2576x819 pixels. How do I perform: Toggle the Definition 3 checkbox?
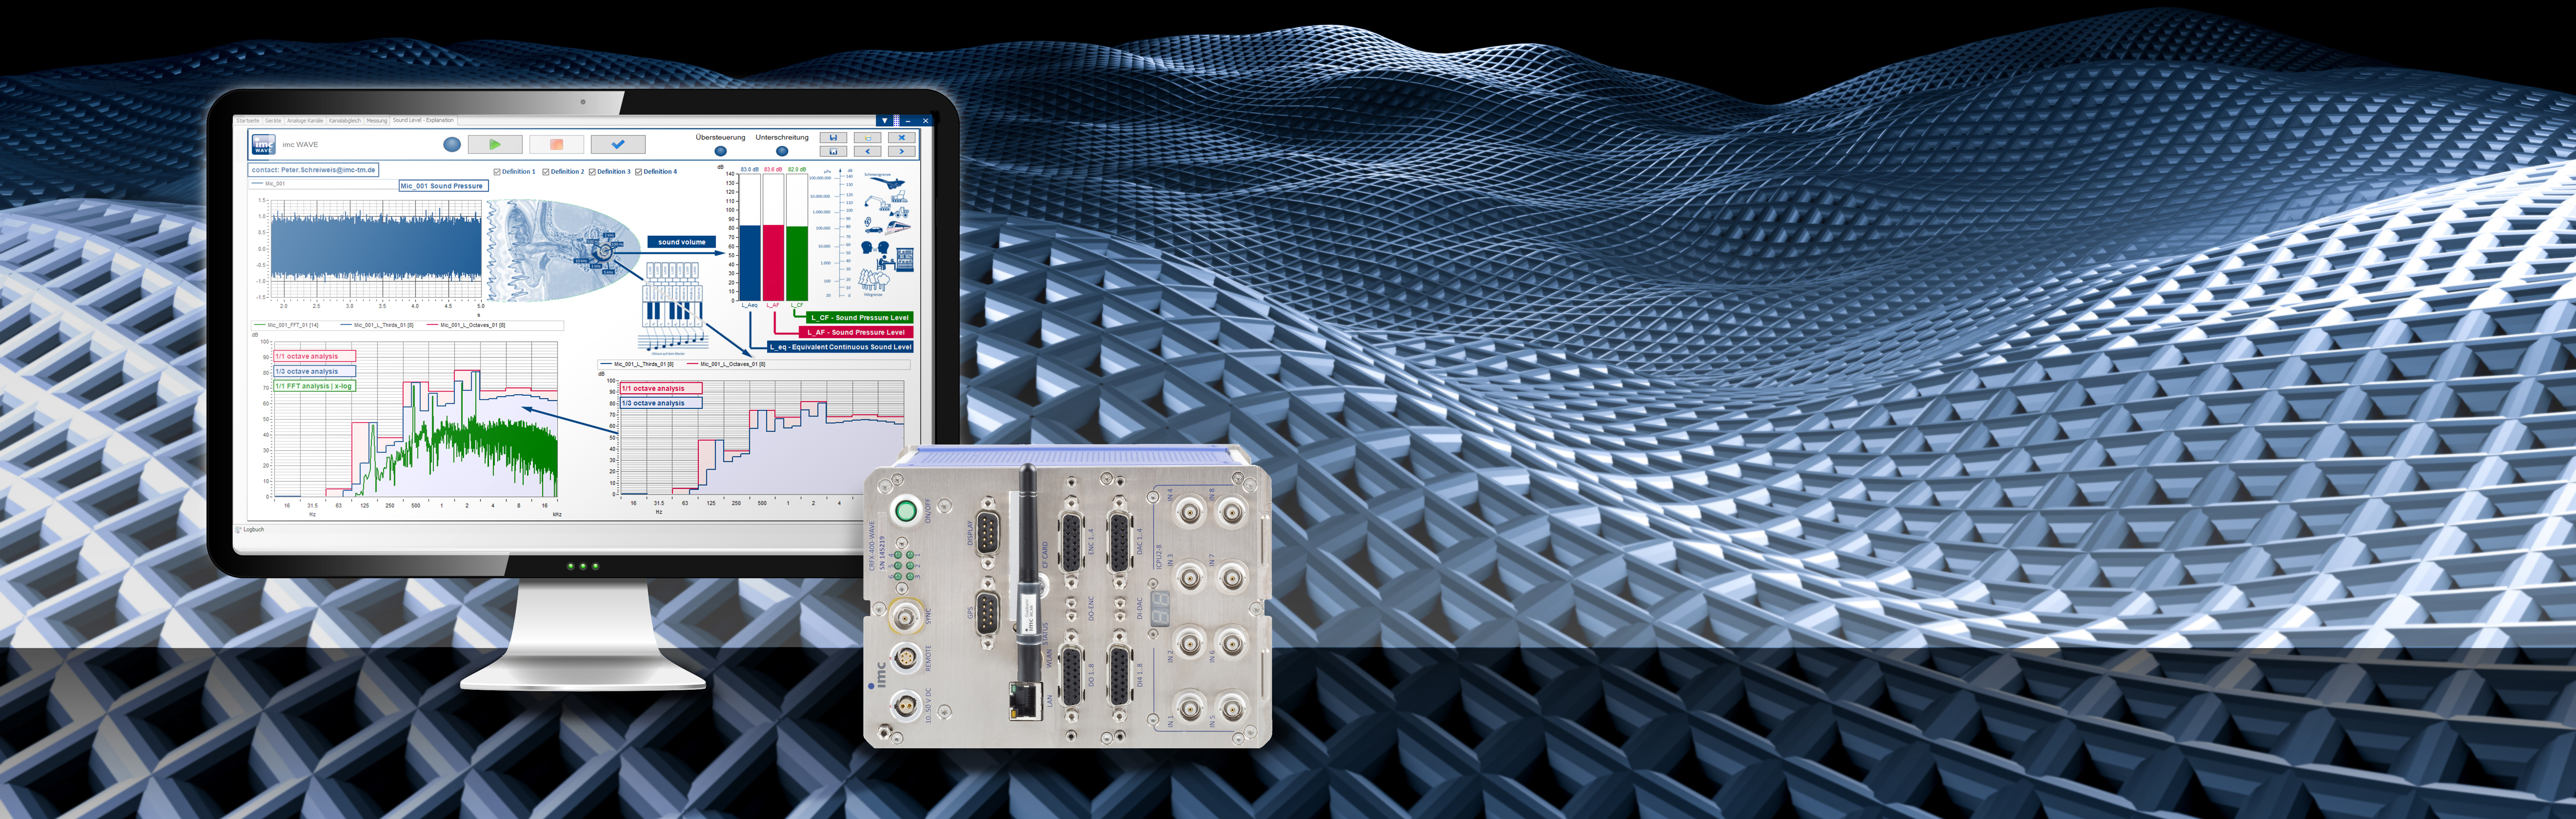593,172
